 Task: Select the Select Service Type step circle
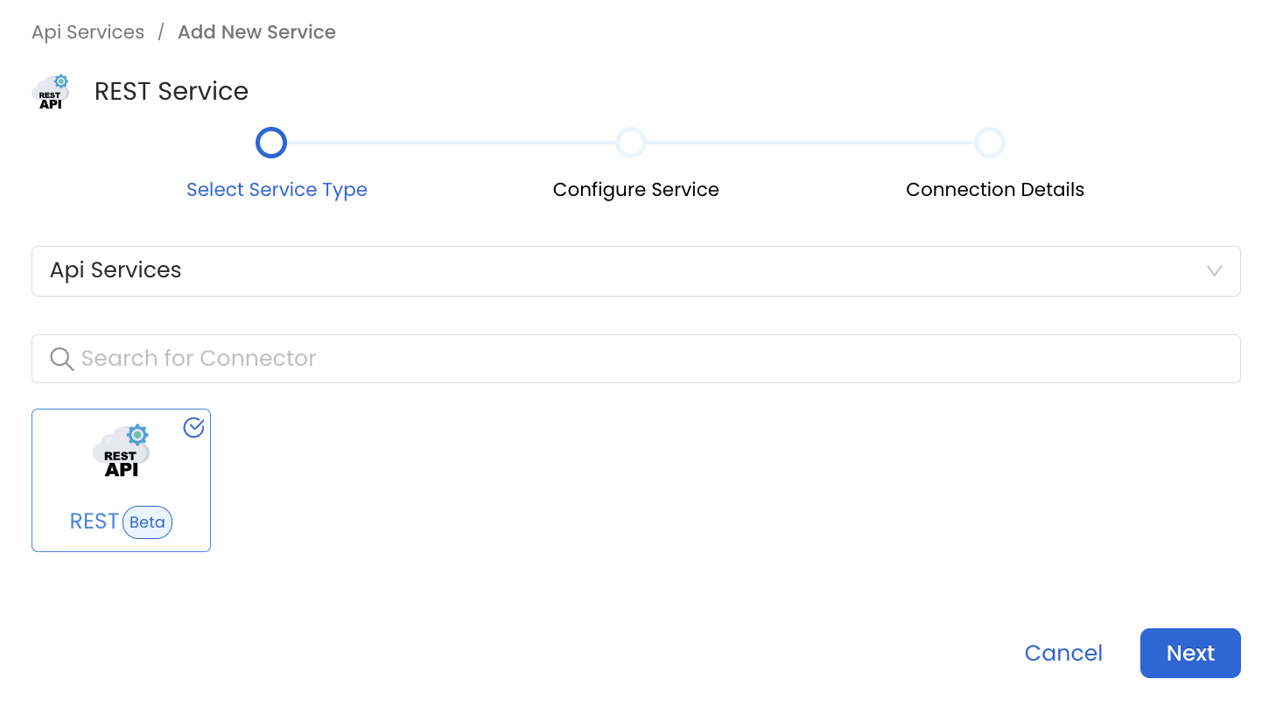[x=271, y=142]
